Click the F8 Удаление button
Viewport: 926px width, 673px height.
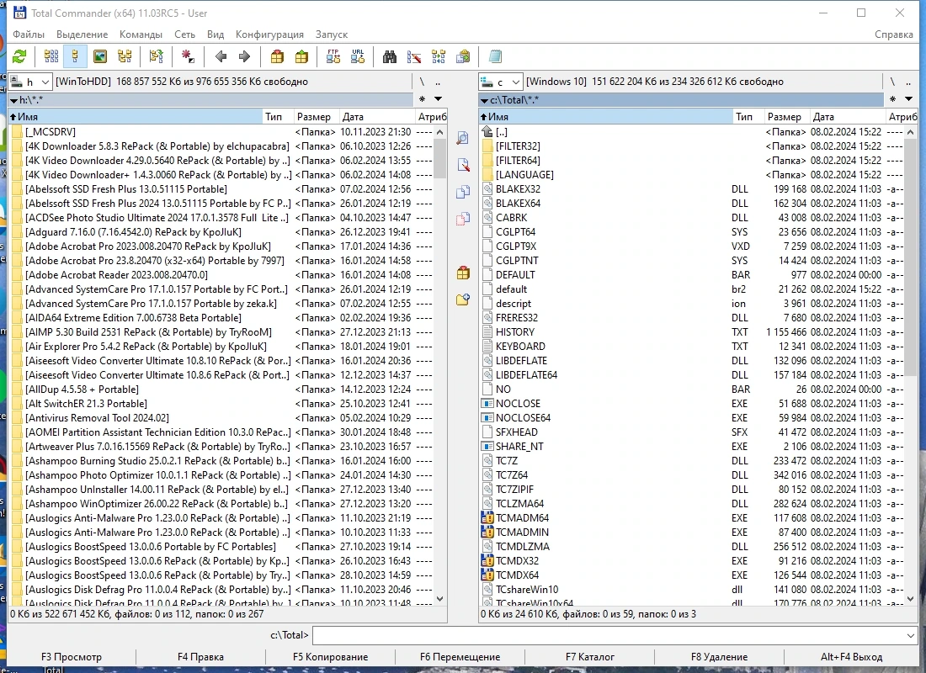click(719, 657)
